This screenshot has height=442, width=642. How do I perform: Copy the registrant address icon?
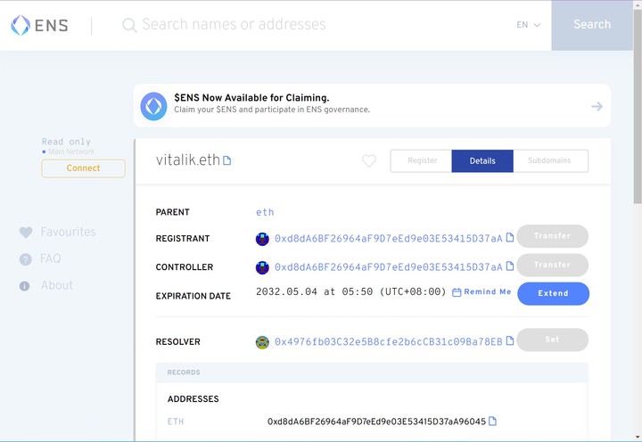point(510,238)
